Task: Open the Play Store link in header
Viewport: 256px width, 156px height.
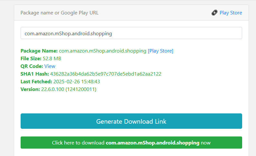Action: (231, 13)
